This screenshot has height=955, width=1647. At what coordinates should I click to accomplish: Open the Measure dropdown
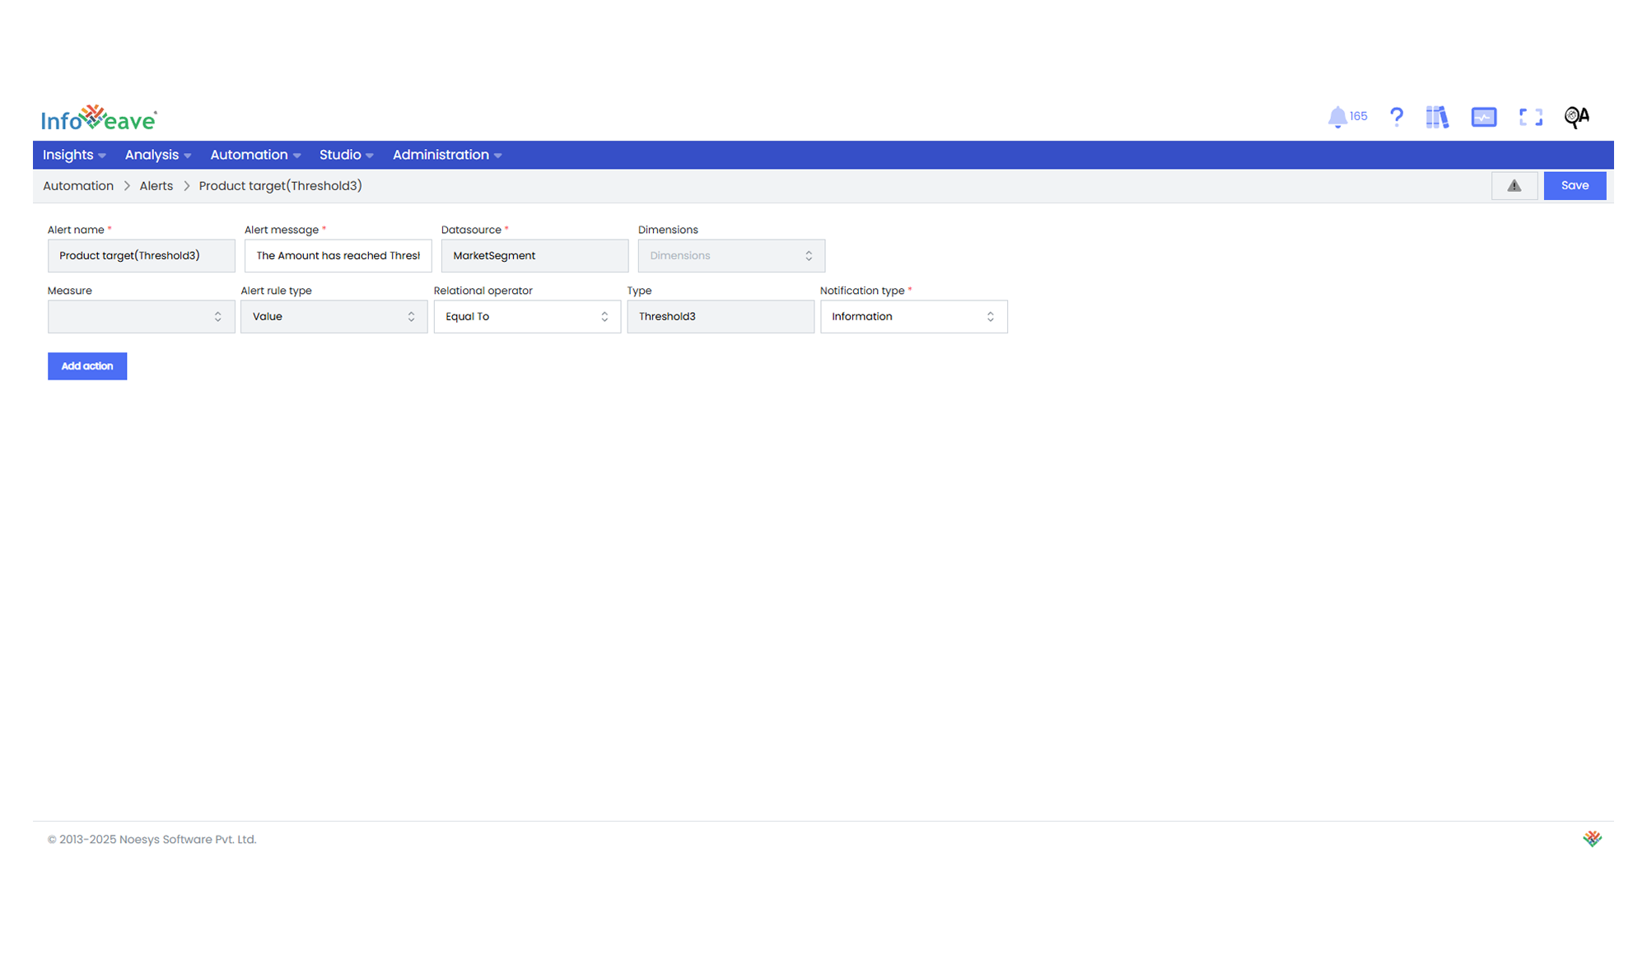coord(141,317)
